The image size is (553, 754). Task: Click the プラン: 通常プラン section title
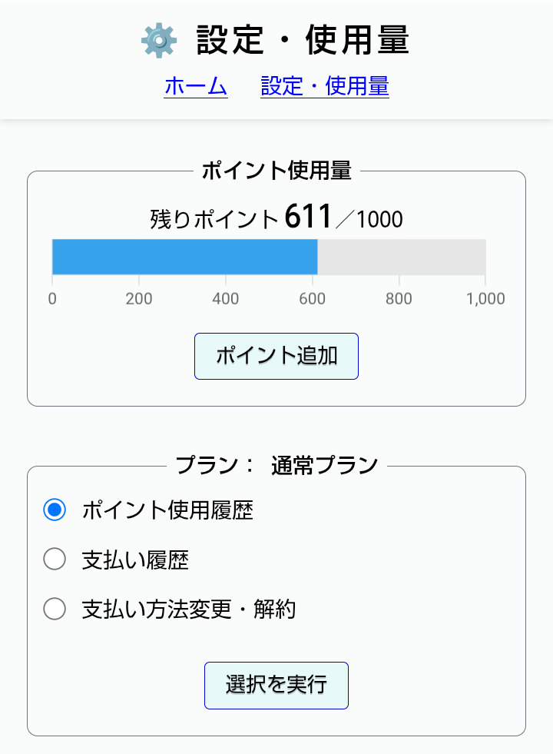pyautogui.click(x=276, y=465)
